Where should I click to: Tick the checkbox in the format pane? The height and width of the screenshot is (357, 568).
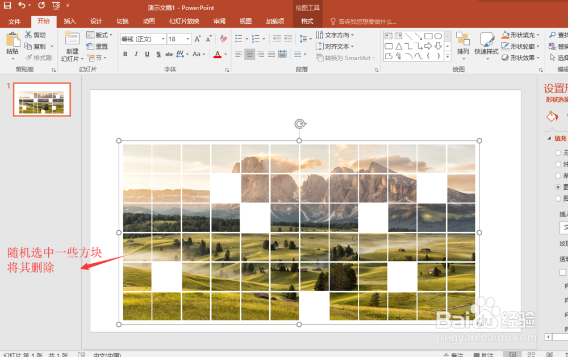point(562,272)
